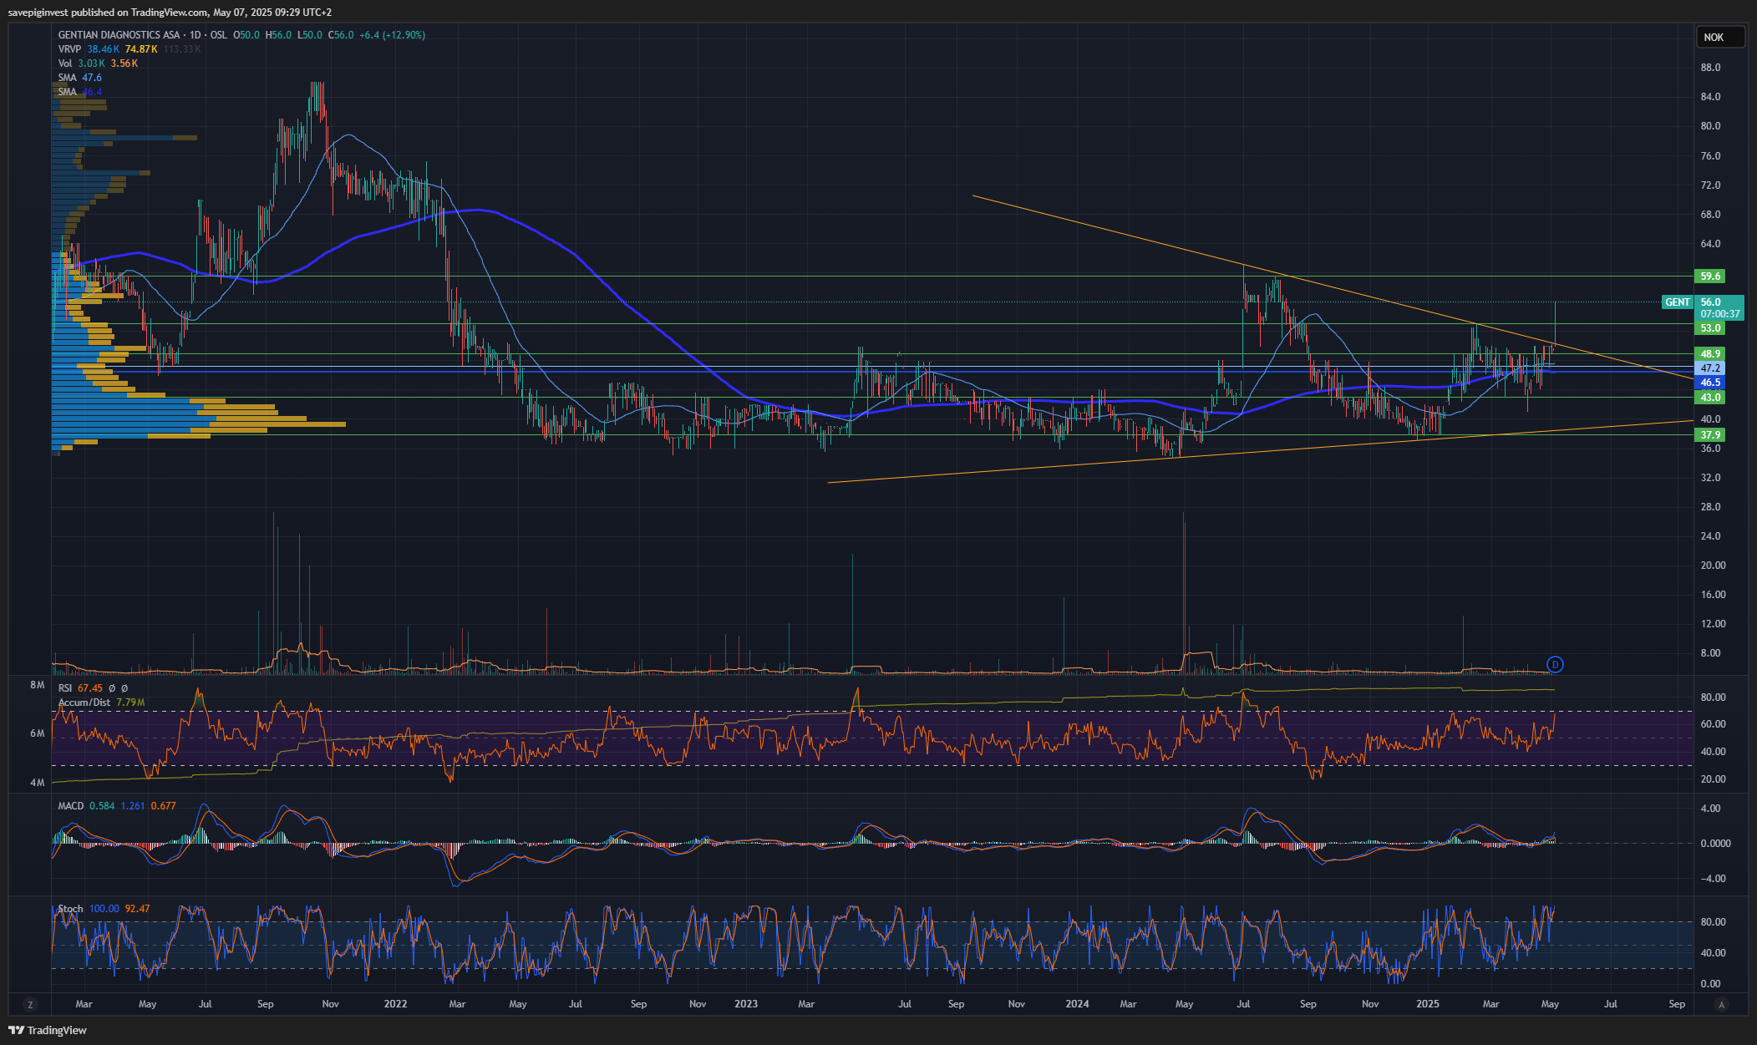Image resolution: width=1757 pixels, height=1045 pixels.
Task: Click the 6M label on Accum/Dist axis
Action: (37, 733)
